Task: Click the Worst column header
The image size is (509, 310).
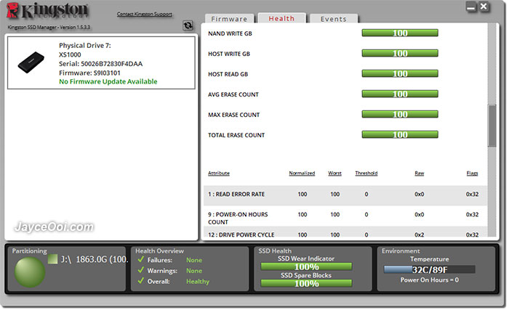Action: 334,174
